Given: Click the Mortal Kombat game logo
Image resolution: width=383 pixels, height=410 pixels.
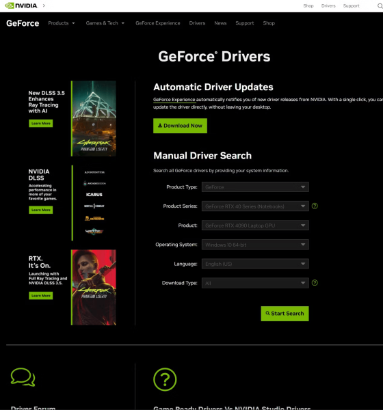Looking at the screenshot, I should click(94, 206).
